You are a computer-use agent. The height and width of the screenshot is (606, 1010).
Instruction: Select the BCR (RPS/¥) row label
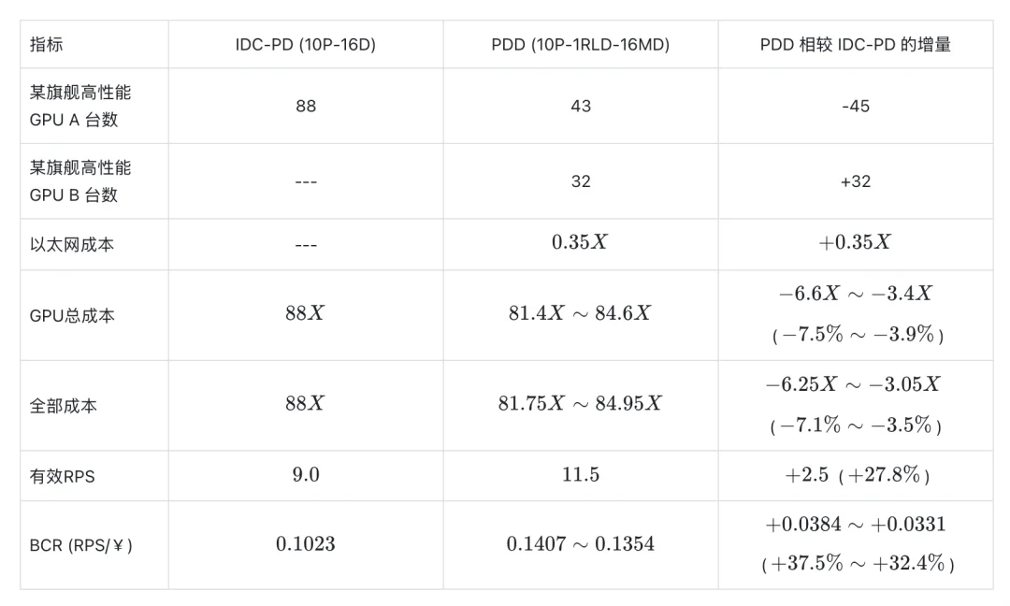[81, 545]
